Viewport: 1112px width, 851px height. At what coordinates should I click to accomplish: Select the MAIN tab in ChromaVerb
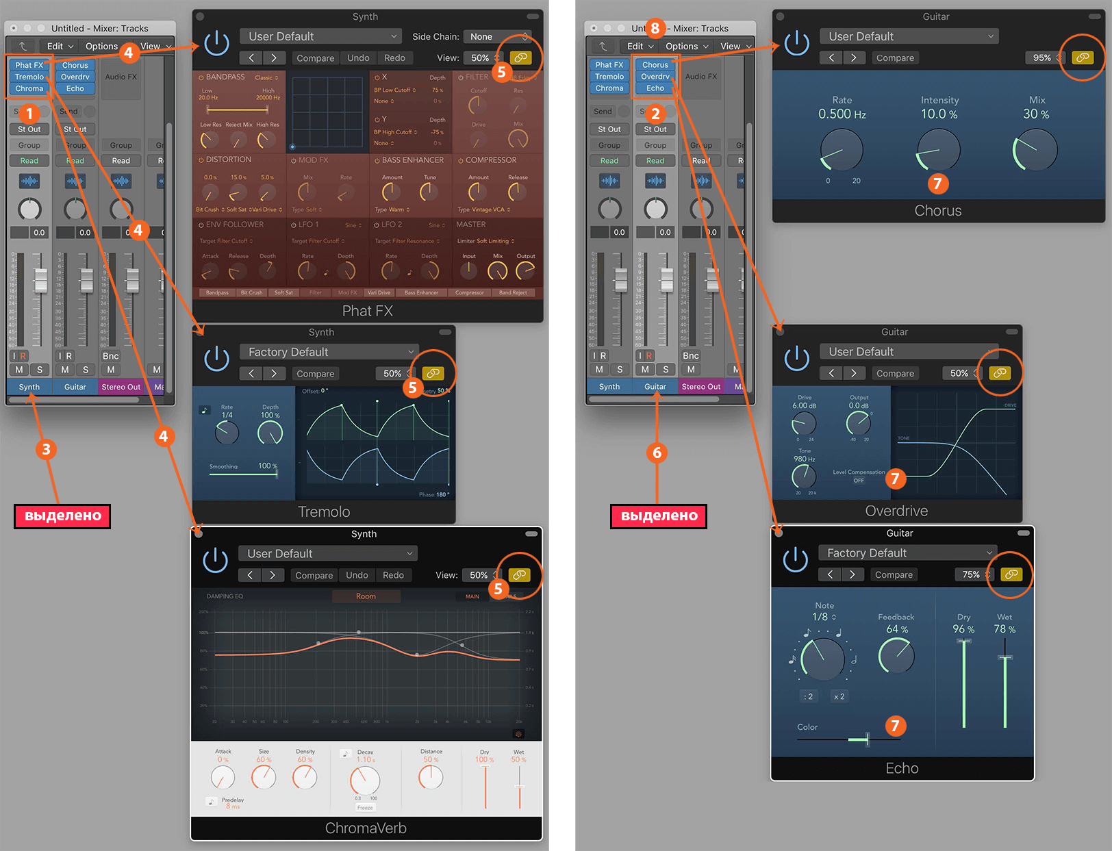click(x=472, y=596)
